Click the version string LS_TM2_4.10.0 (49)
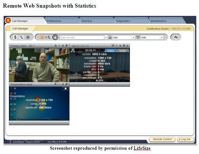The width and height of the screenshot is (199, 154). pos(57,142)
